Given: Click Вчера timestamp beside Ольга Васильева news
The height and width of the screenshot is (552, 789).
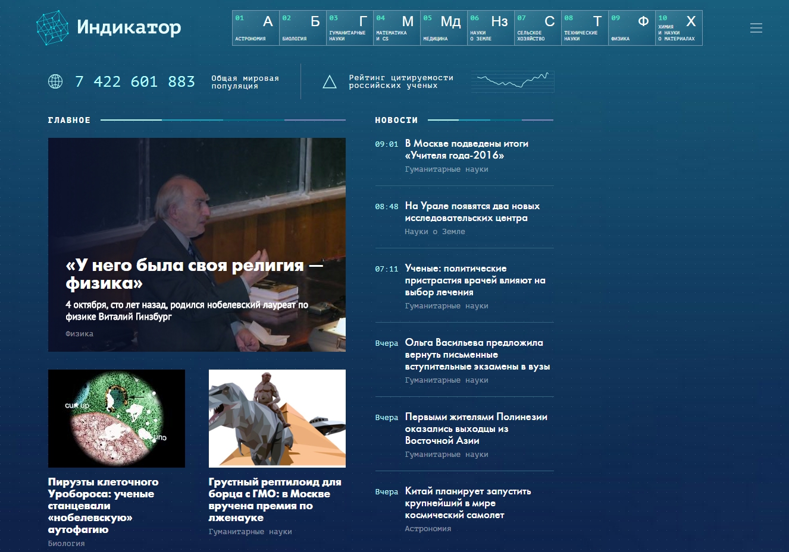Looking at the screenshot, I should click(387, 343).
